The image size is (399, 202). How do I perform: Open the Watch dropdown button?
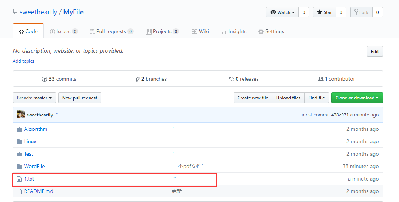tap(282, 12)
